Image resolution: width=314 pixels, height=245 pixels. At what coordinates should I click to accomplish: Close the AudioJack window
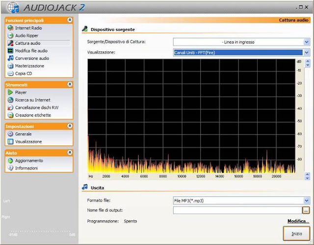point(306,7)
